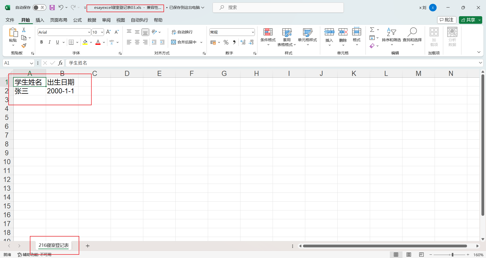Click the Save icon in title bar
Image resolution: width=486 pixels, height=258 pixels.
pos(52,8)
